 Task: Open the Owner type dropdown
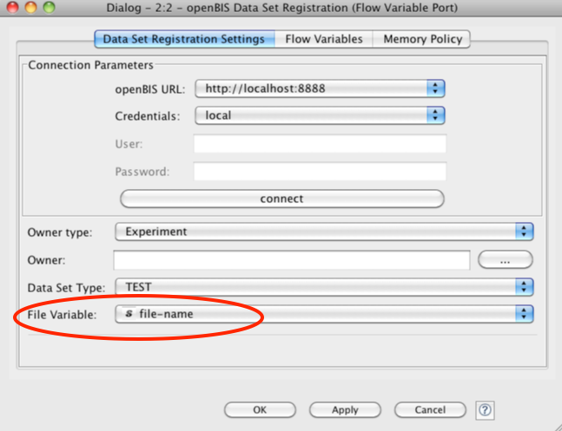[324, 232]
